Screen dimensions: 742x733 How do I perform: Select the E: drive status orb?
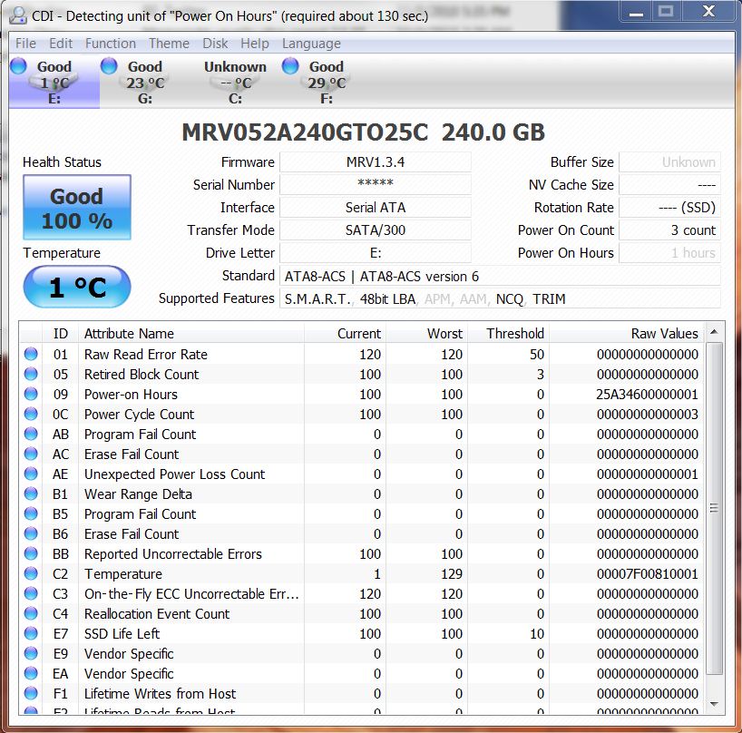18,66
